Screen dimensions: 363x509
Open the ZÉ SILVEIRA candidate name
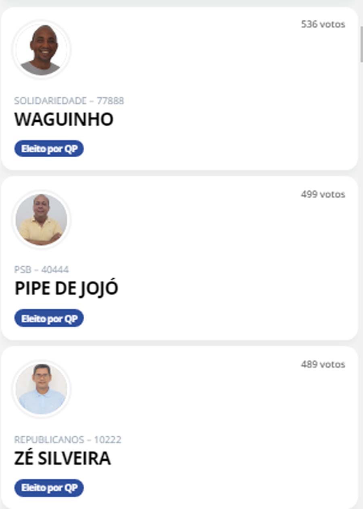click(x=63, y=459)
